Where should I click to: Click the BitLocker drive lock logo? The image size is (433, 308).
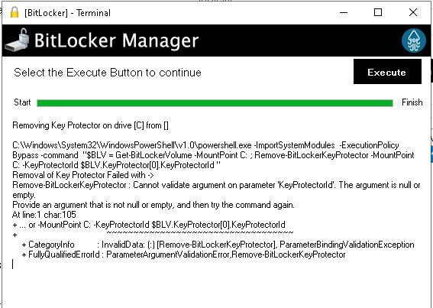(x=17, y=40)
